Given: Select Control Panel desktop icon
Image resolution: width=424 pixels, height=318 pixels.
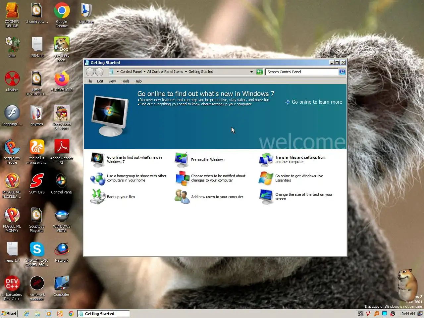Looking at the screenshot, I should pyautogui.click(x=62, y=184).
